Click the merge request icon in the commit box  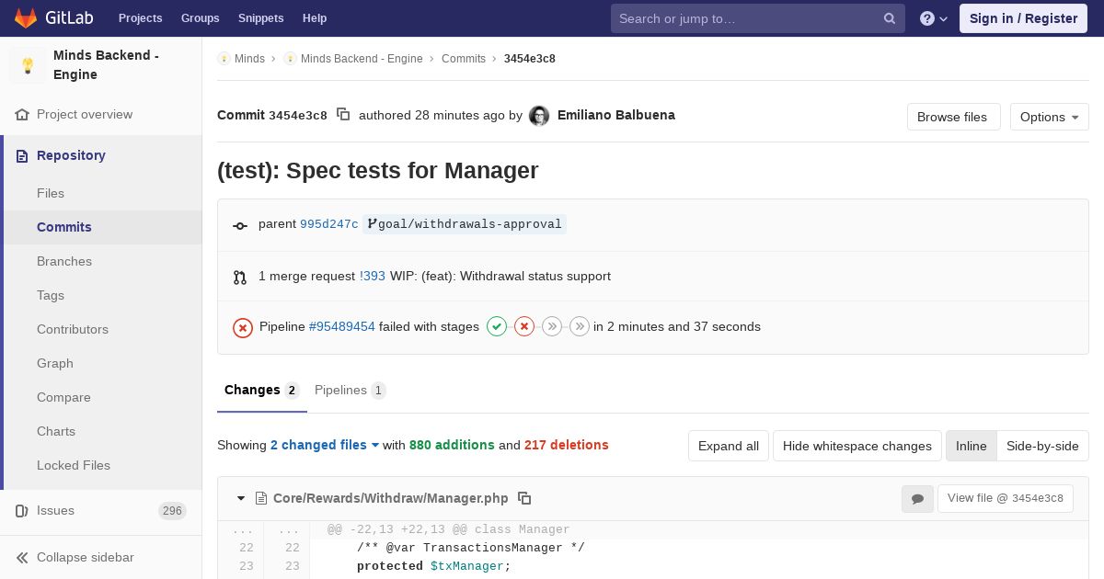point(240,277)
